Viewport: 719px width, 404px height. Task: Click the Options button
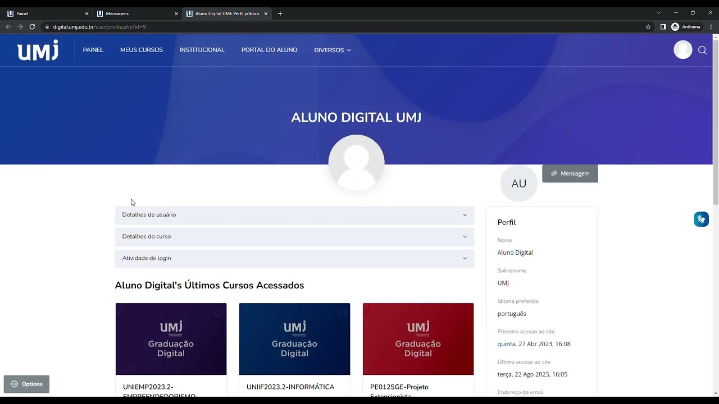click(26, 384)
